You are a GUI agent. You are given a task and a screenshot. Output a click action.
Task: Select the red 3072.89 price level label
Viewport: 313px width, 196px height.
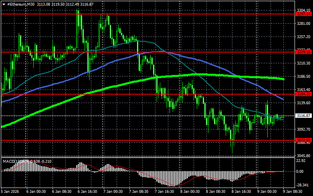tap(303, 140)
